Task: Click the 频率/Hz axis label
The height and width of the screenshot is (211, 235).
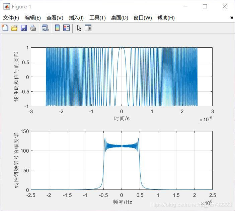Action: coord(123,202)
